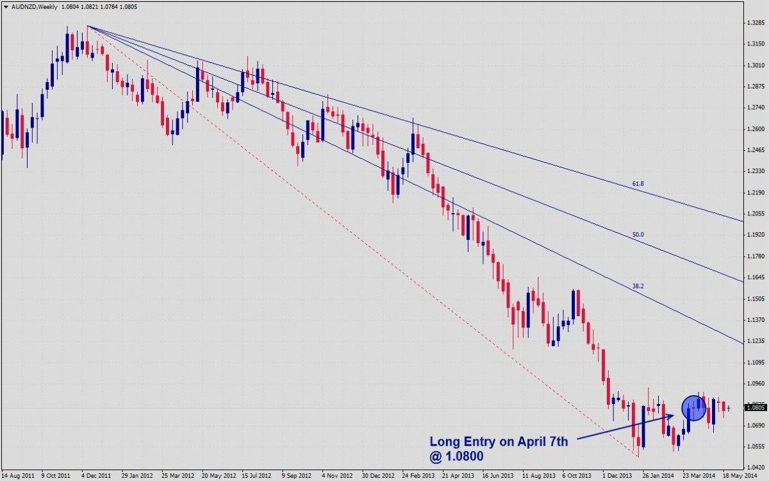Screen dimensions: 769x481
Task: Click the blue circle highlighting the entry candle
Action: point(694,407)
